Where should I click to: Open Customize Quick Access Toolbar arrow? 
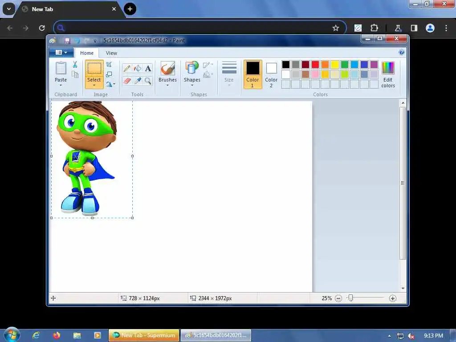pos(95,41)
